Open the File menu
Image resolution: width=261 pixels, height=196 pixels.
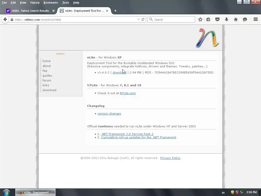pyautogui.click(x=4, y=3)
